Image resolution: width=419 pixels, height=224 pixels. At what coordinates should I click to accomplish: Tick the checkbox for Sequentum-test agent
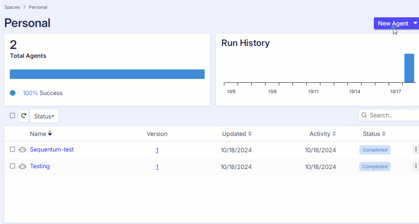[12, 149]
